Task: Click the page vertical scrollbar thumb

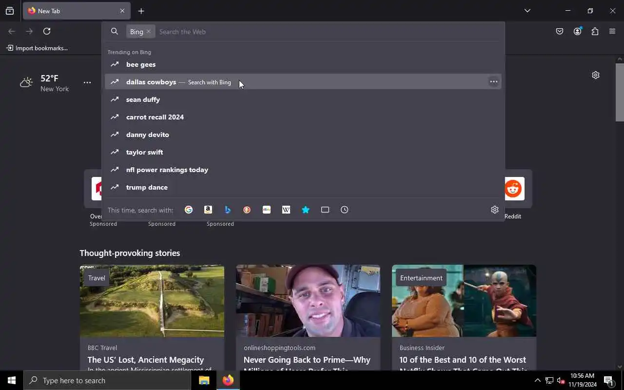Action: pos(620,92)
